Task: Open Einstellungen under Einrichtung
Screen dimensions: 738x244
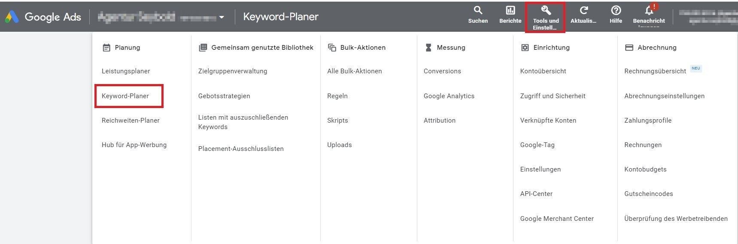Action: [x=541, y=169]
